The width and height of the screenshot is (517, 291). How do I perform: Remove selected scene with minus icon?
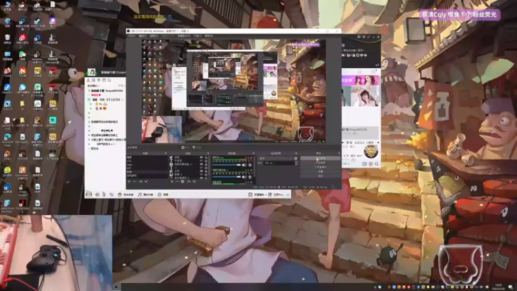[134, 182]
